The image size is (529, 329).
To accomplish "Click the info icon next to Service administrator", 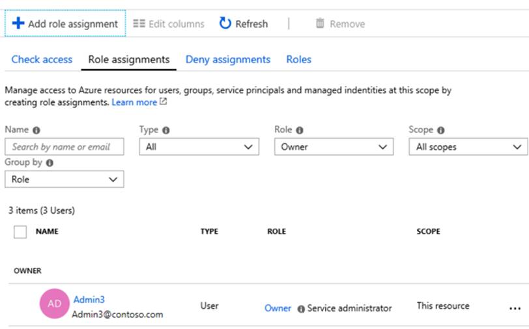I will pos(301,309).
